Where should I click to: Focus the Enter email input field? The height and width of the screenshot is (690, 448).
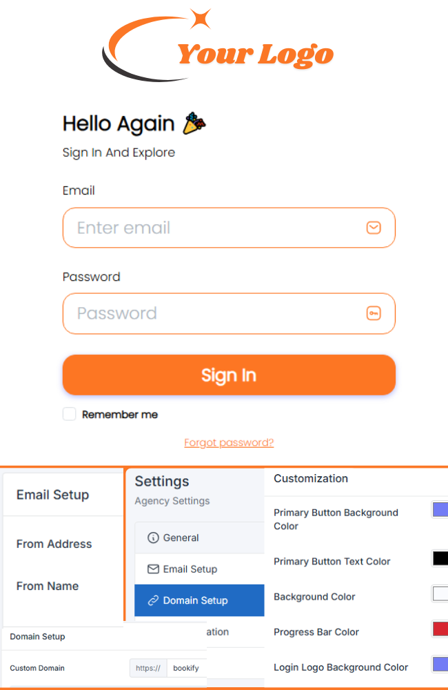pyautogui.click(x=229, y=228)
